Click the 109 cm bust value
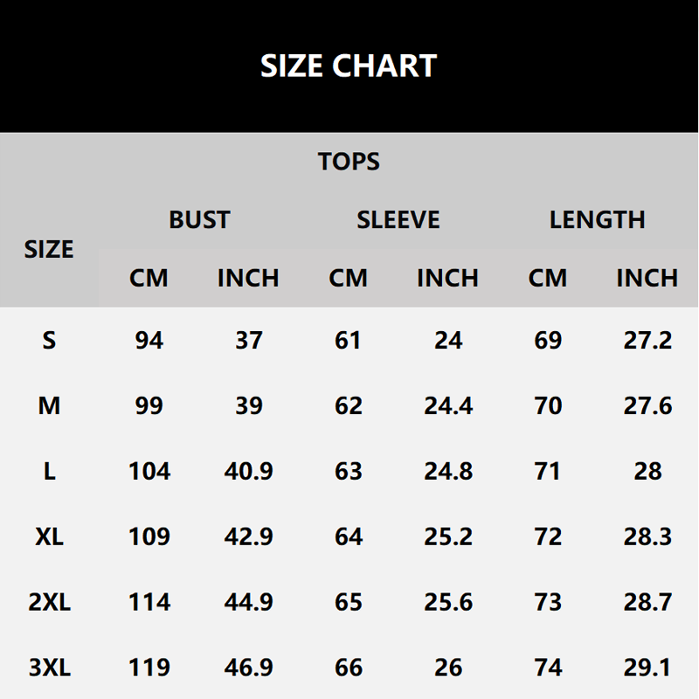Screen dimensions: 699x699 click(149, 536)
